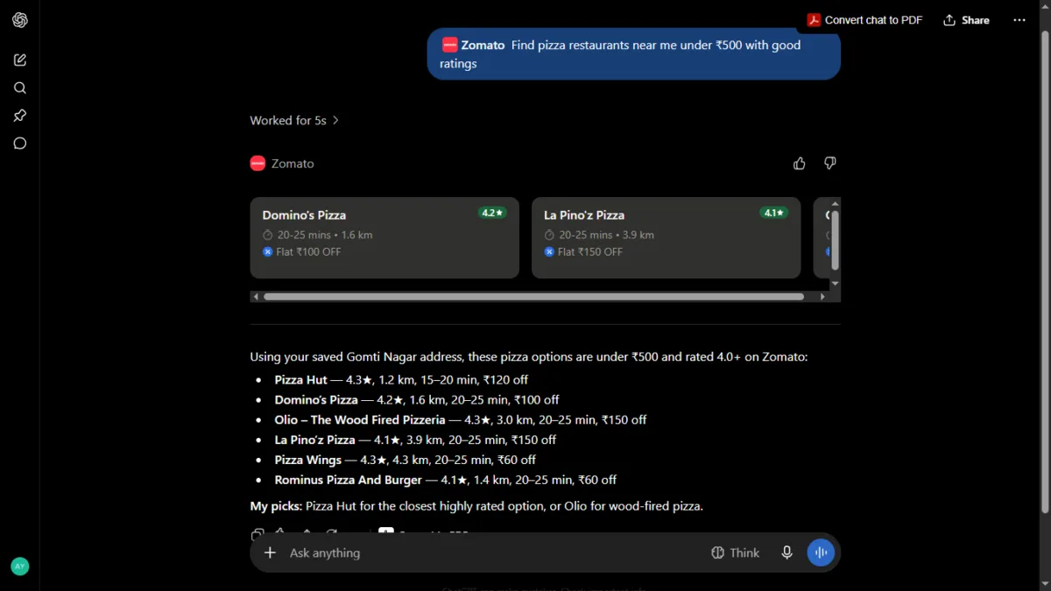The image size is (1051, 591).
Task: Click the Zomato tag in user message
Action: (x=473, y=45)
